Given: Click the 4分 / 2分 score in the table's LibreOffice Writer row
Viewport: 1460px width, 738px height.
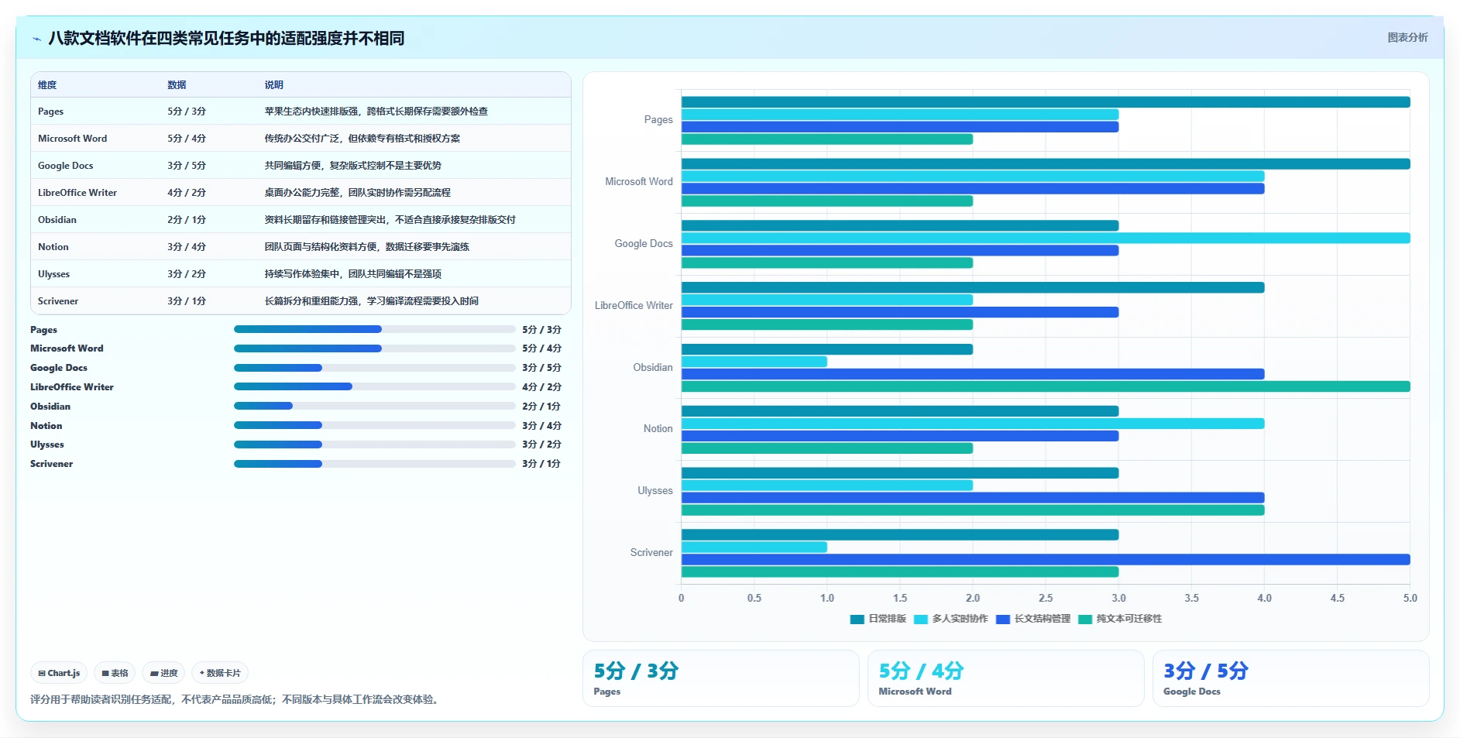Looking at the screenshot, I should click(x=187, y=193).
